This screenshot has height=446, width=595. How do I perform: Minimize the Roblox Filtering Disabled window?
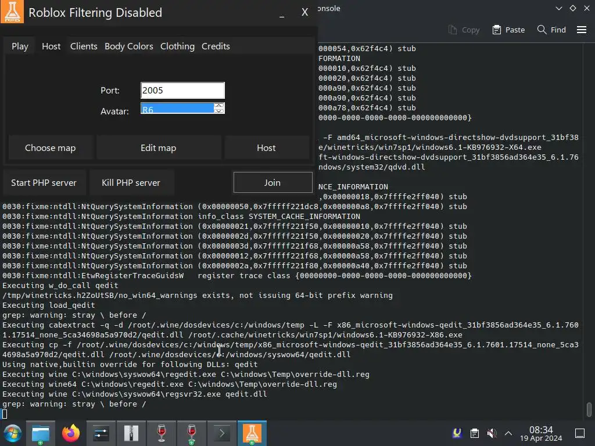[282, 14]
